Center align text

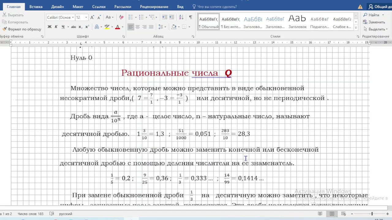pos(138,27)
